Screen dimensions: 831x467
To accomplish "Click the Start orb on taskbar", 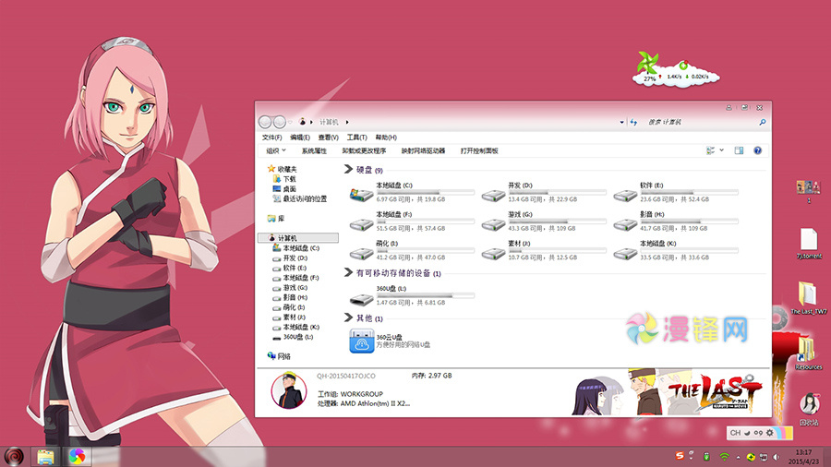I will pyautogui.click(x=14, y=456).
